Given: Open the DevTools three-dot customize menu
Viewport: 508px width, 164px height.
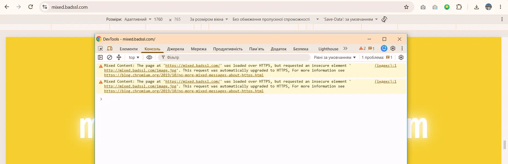Looking at the screenshot, I should click(402, 48).
